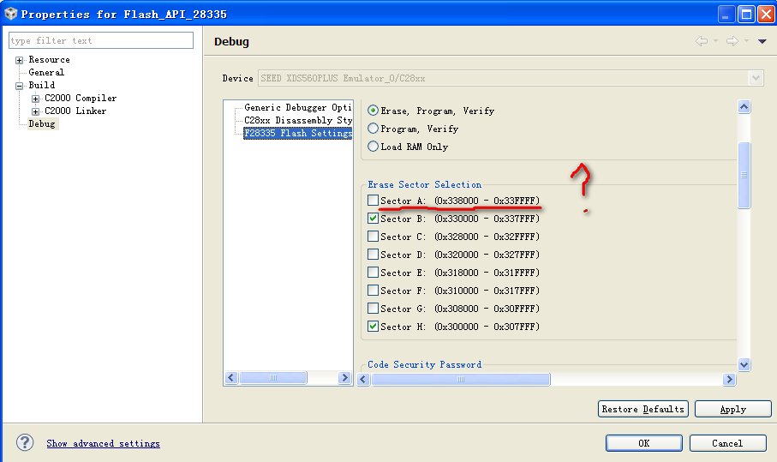Uncheck Sector B erase checkbox

point(374,218)
